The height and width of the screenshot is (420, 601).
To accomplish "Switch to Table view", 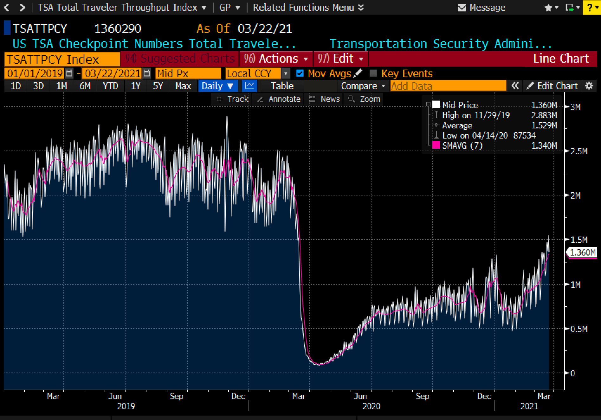I will [282, 86].
